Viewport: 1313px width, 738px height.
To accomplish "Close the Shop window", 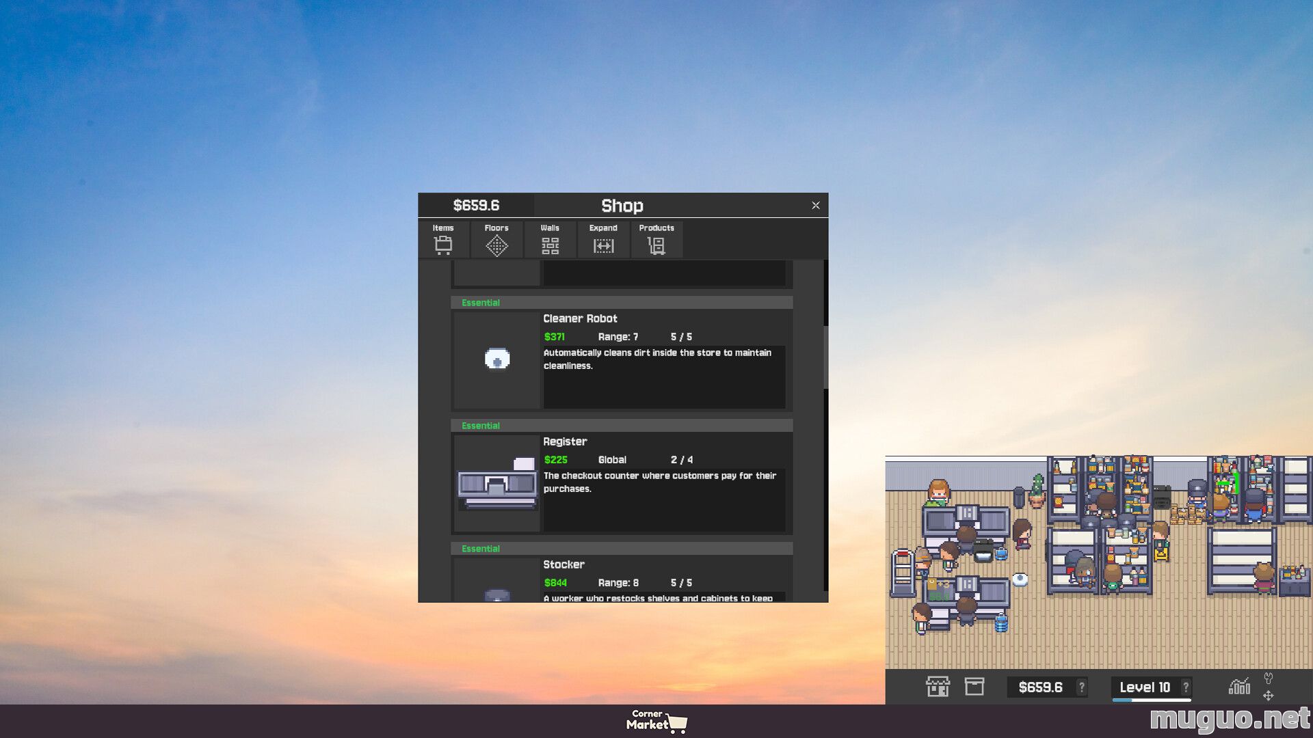I will click(x=816, y=205).
